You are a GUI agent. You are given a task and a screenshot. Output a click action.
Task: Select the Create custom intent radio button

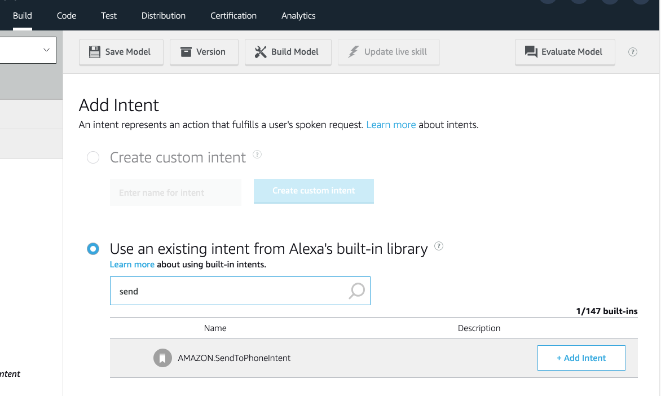[x=93, y=158]
